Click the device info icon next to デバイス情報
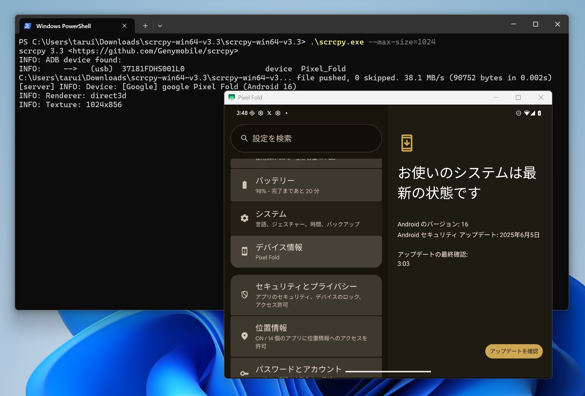This screenshot has width=585, height=396. pos(244,251)
